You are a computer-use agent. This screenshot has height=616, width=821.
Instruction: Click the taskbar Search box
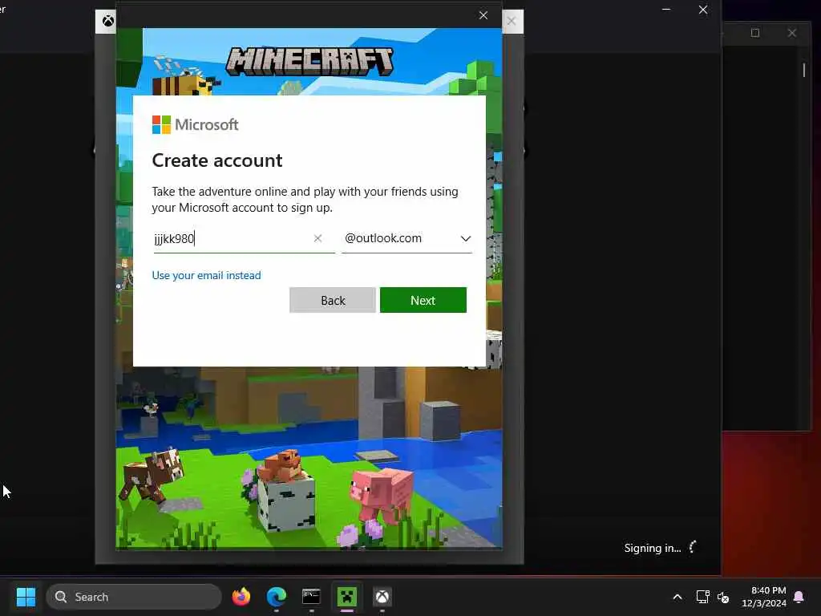pyautogui.click(x=134, y=597)
